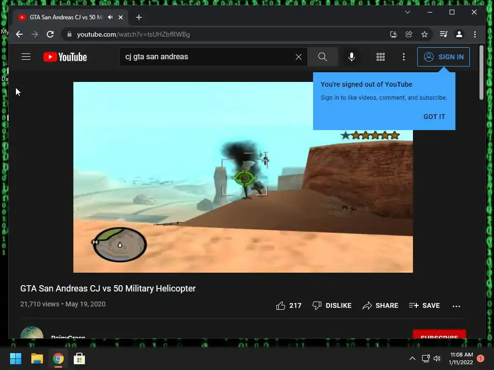Share this page from the address bar

[409, 34]
